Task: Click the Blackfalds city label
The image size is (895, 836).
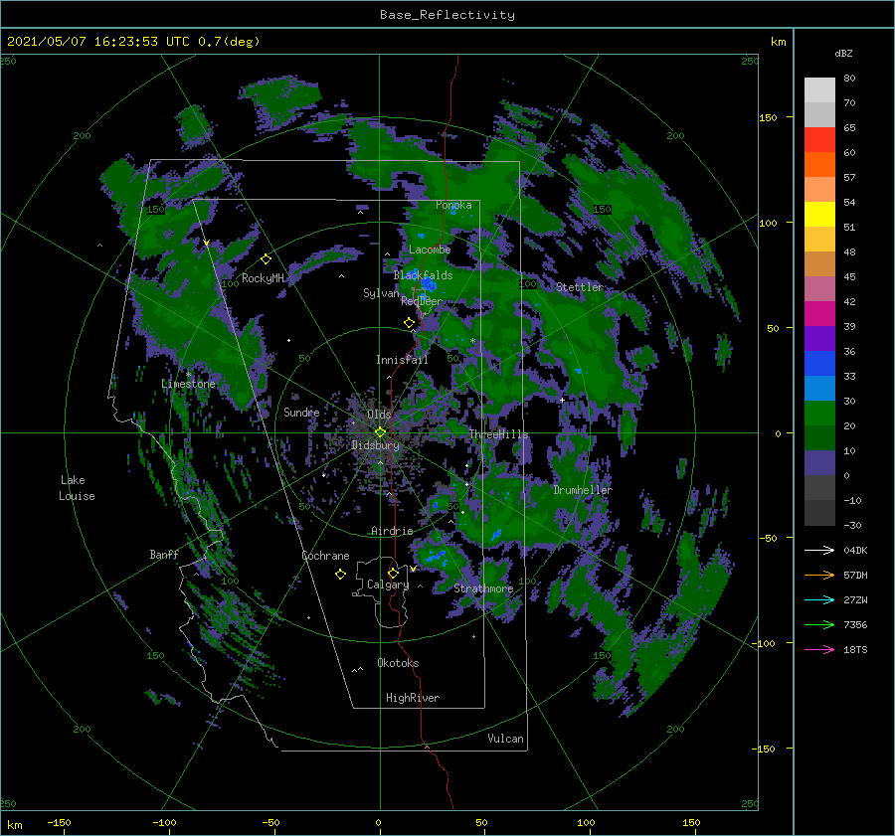Action: [x=423, y=275]
